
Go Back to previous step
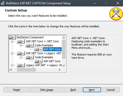pos(73,90)
